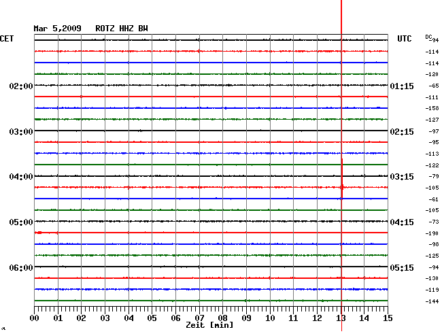Select minute tick label "04"
The width and height of the screenshot is (442, 336).
pos(129,318)
